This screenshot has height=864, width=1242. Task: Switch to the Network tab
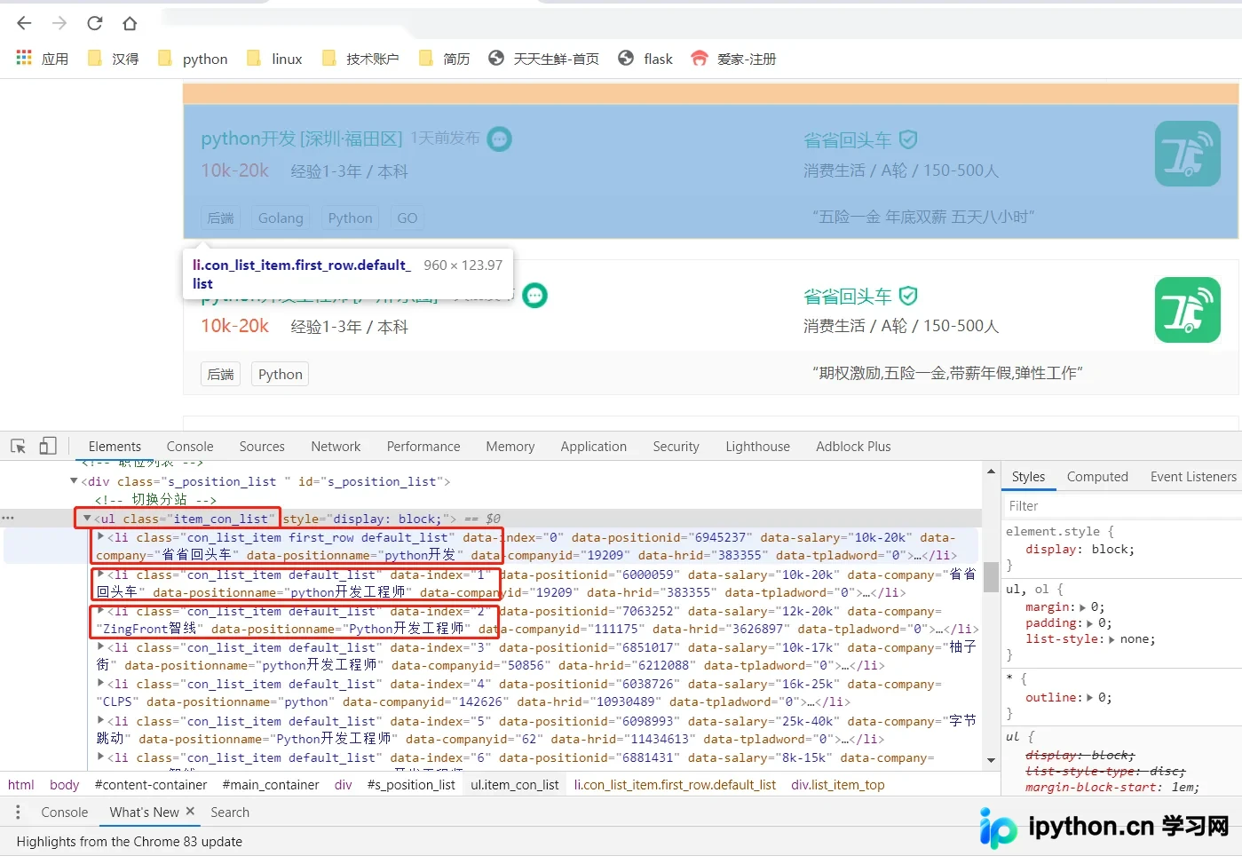point(336,446)
